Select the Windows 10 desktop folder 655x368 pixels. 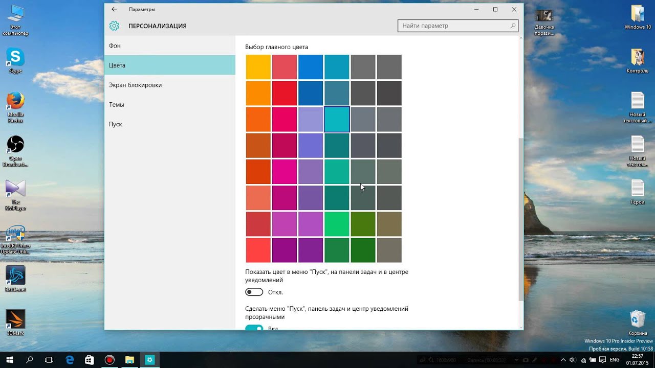638,17
